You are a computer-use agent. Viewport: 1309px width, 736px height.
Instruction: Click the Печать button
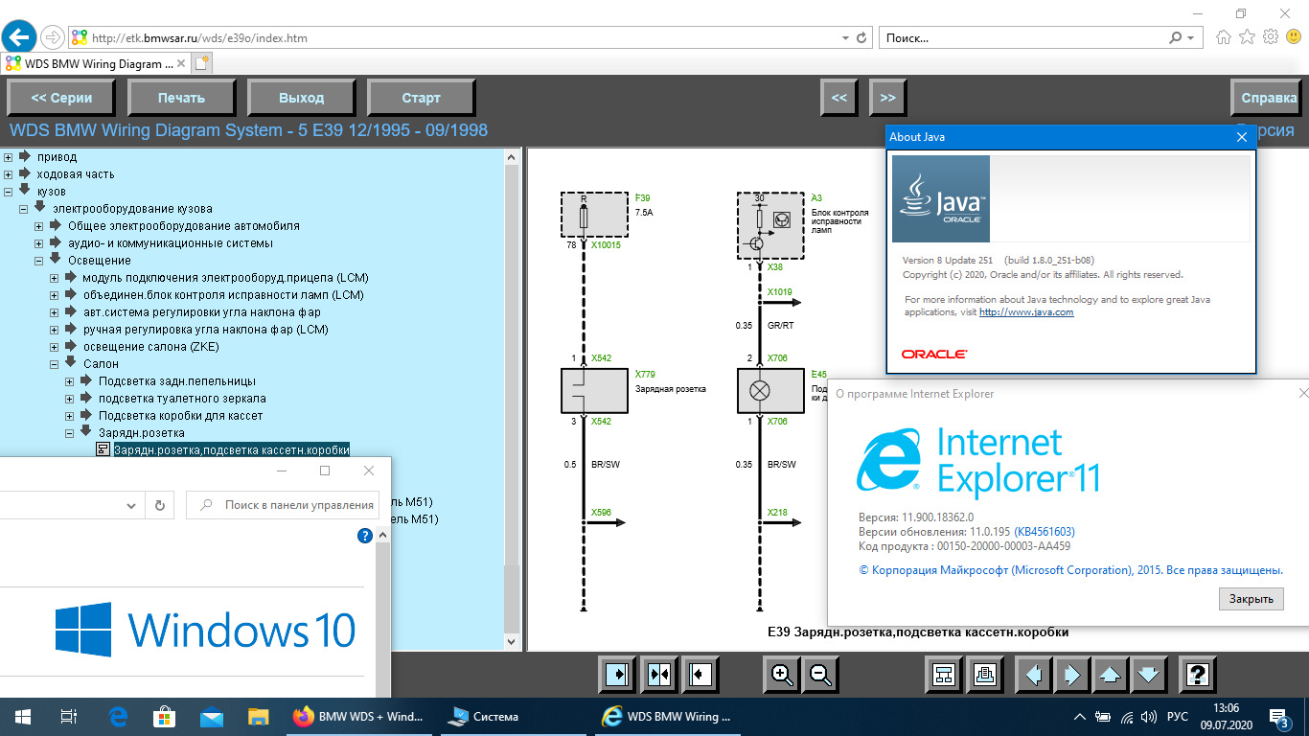[x=181, y=98]
